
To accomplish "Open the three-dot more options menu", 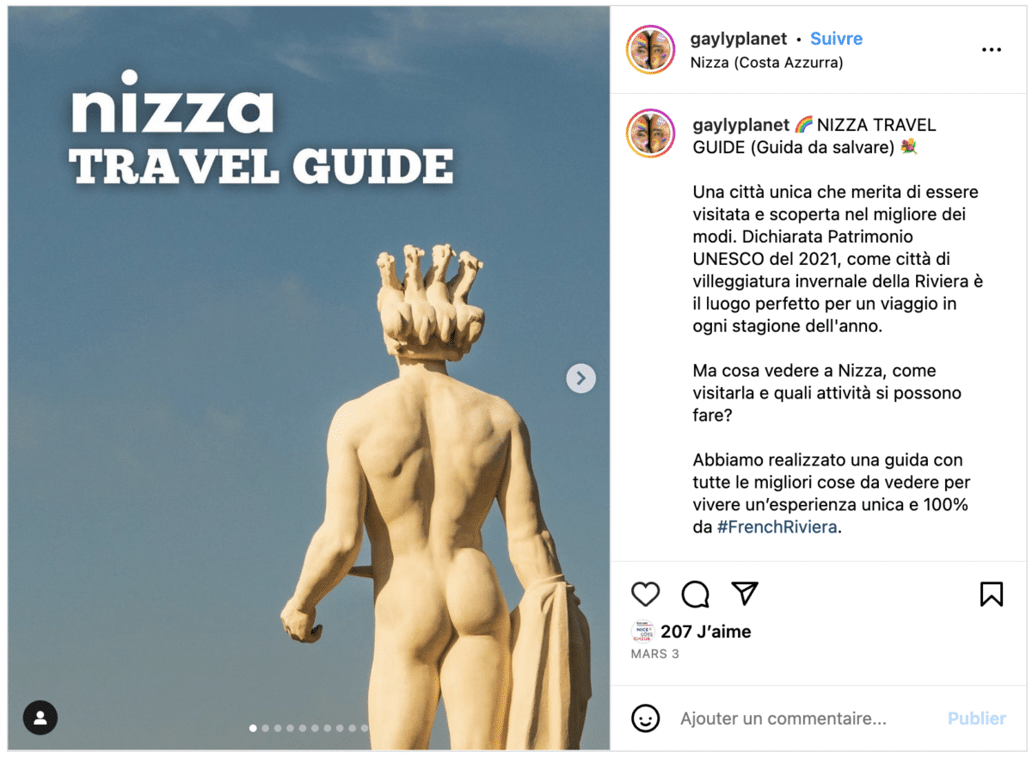I will [x=992, y=50].
